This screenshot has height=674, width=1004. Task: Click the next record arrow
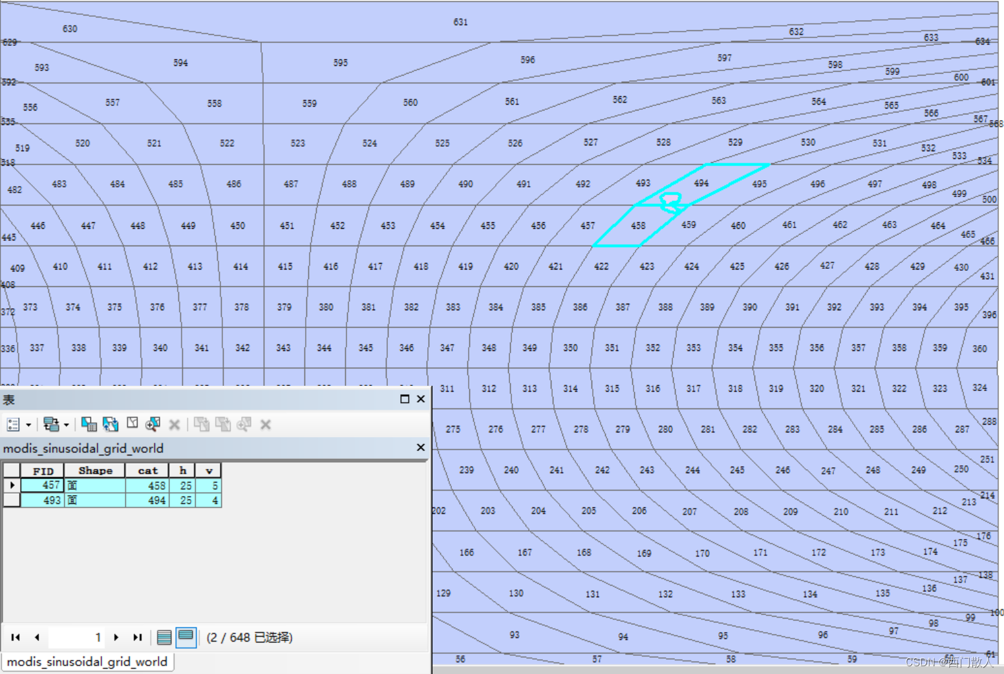[x=116, y=637]
